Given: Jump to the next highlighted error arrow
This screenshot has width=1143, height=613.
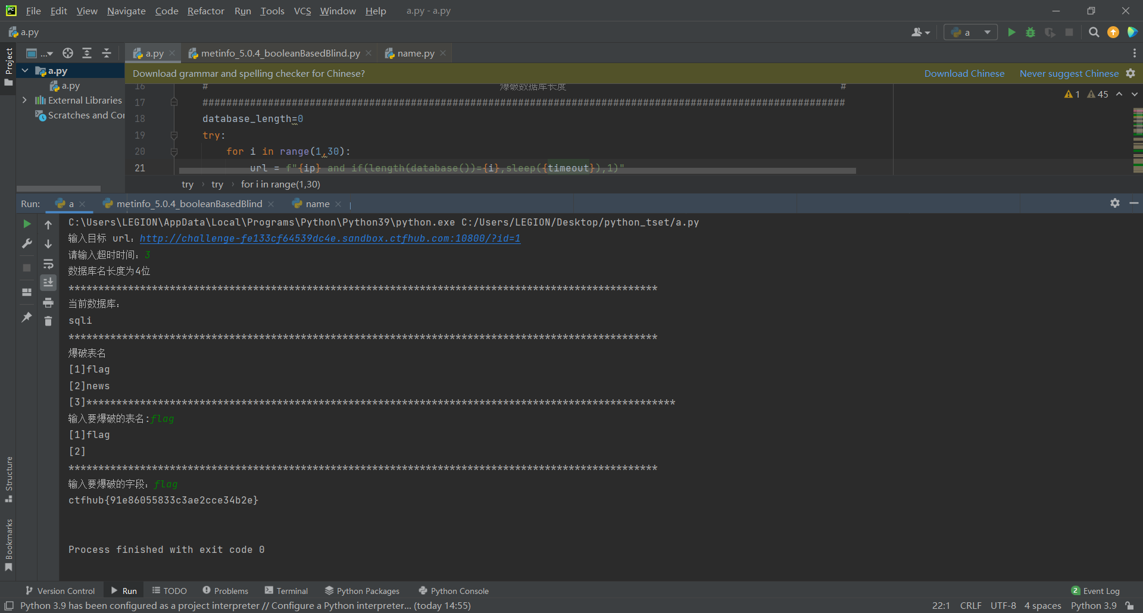Looking at the screenshot, I should click(x=1135, y=94).
